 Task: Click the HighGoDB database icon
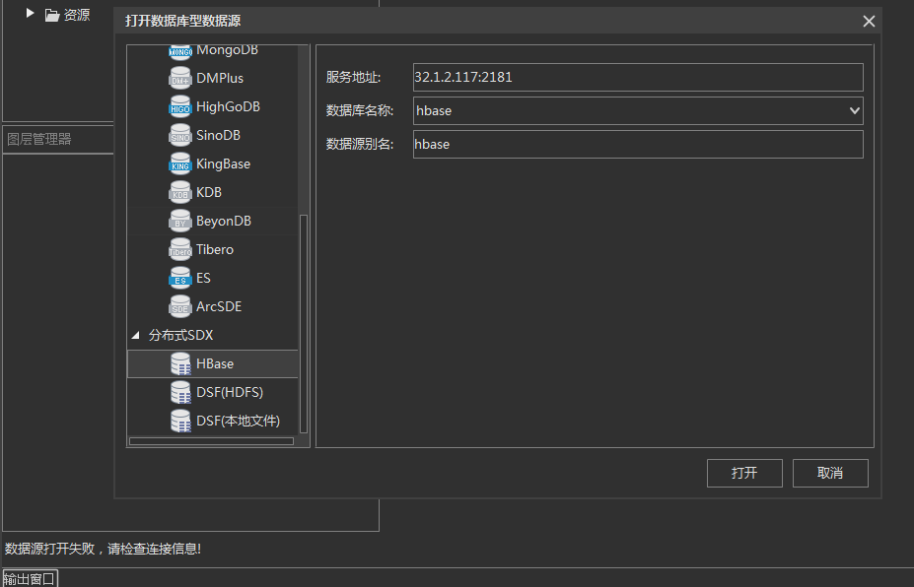coord(180,107)
